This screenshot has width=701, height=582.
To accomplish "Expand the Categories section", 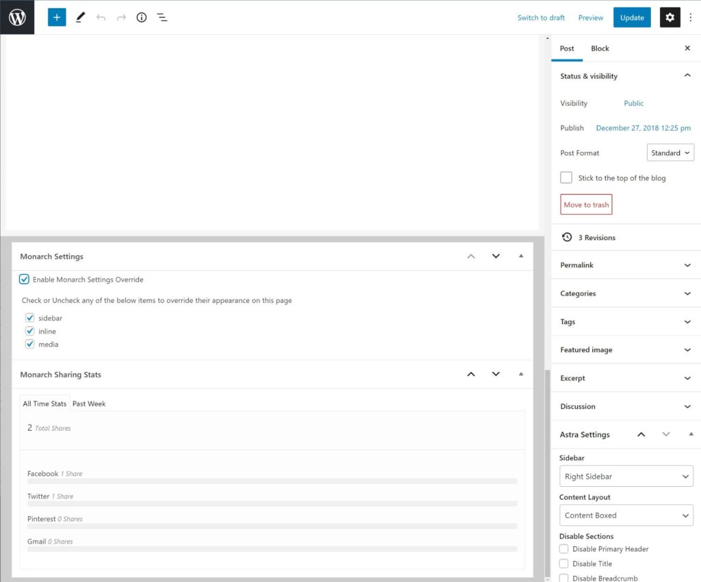I will tap(626, 293).
